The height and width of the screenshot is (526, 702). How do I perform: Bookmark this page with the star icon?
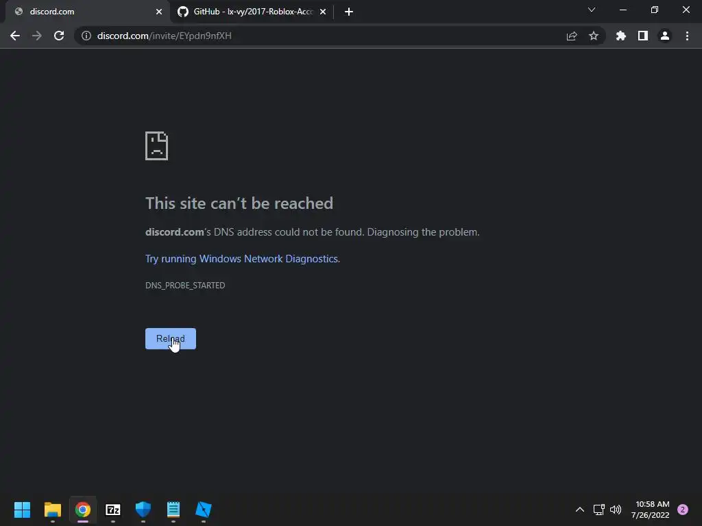tap(594, 36)
